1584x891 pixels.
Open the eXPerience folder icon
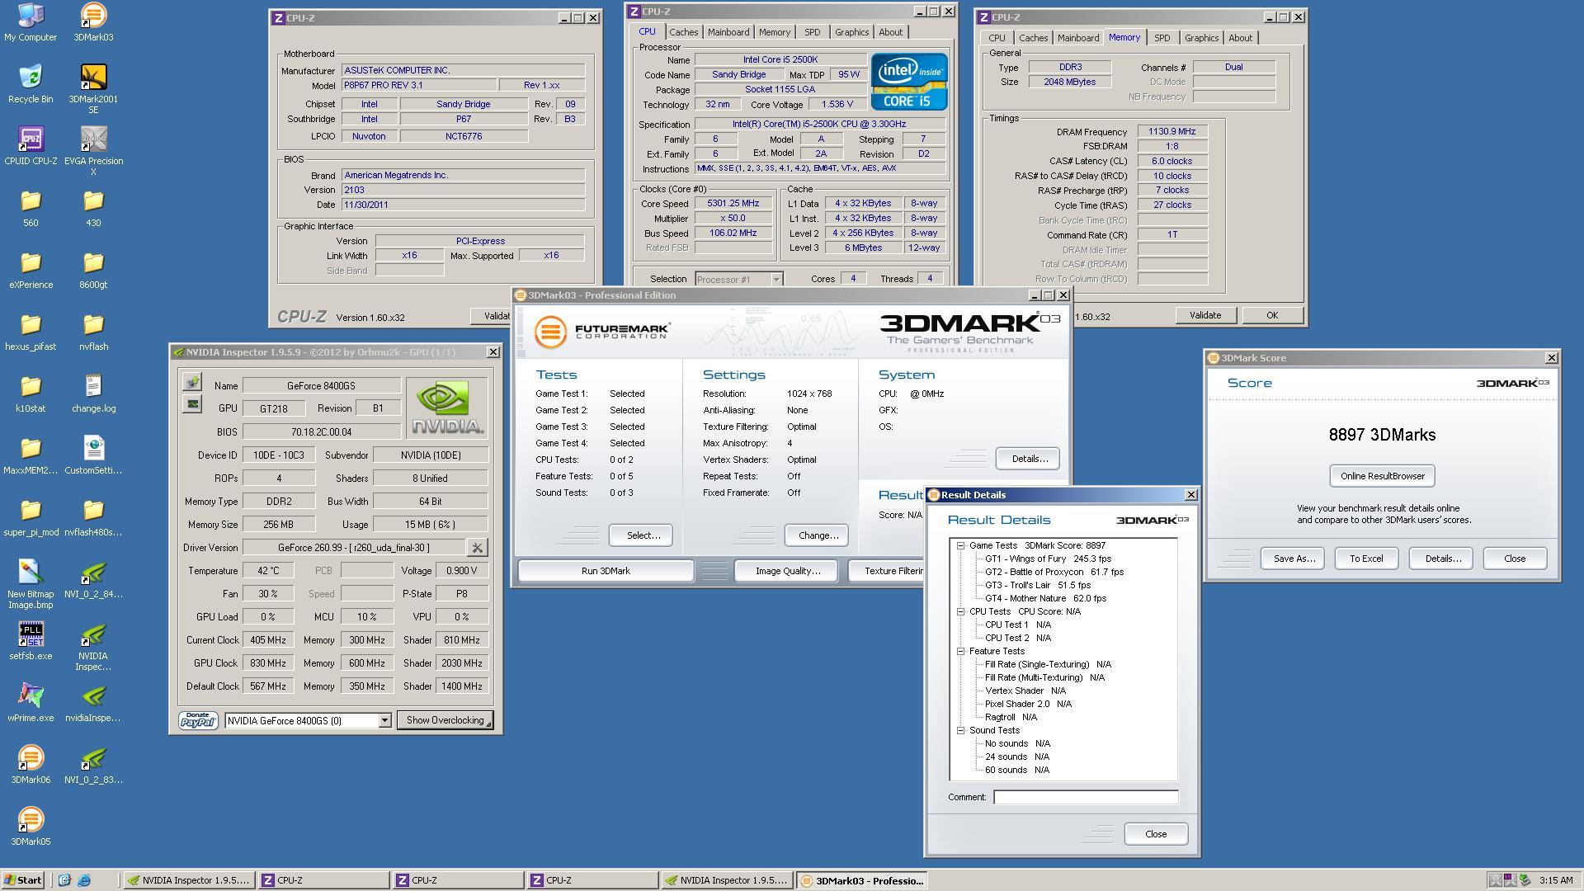[31, 270]
